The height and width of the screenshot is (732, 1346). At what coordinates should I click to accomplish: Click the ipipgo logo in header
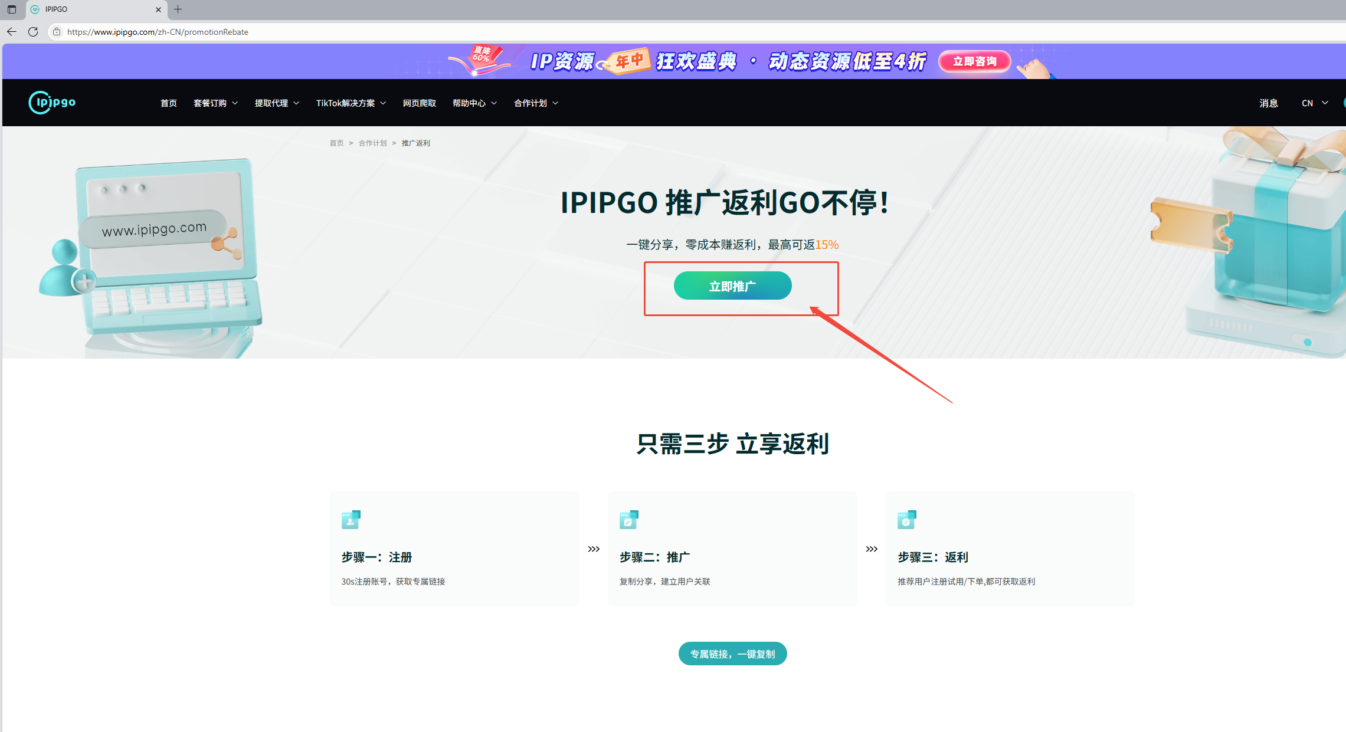click(x=52, y=103)
